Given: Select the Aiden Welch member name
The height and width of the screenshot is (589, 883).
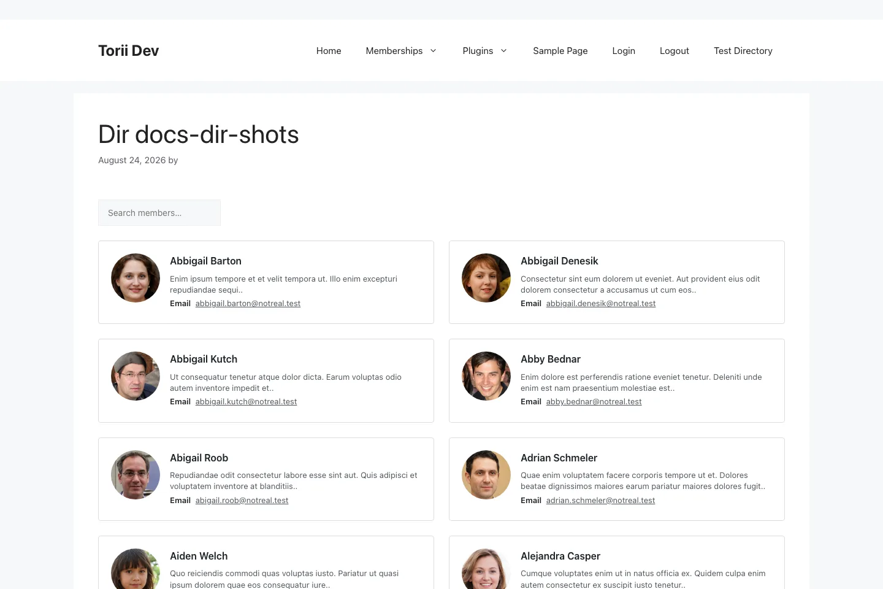Looking at the screenshot, I should tap(199, 556).
